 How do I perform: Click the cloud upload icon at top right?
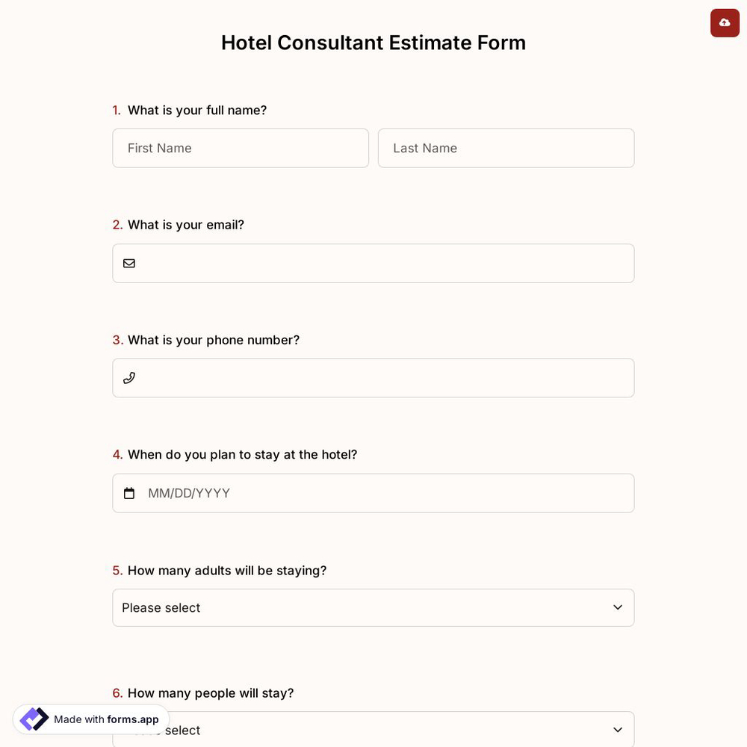[724, 22]
